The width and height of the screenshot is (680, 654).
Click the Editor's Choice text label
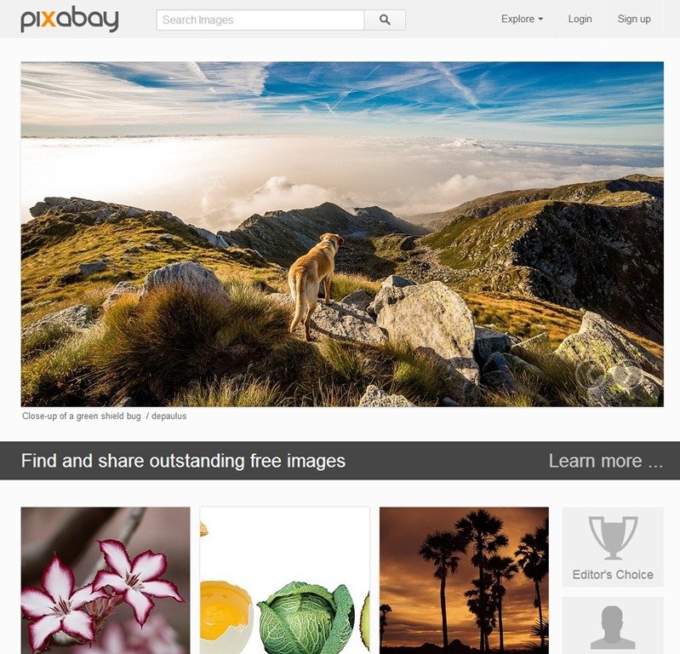613,575
